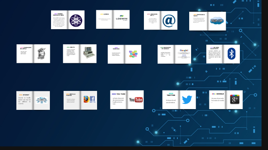
Task: Click the atom logo on the ARPA card
Action: pos(76,20)
